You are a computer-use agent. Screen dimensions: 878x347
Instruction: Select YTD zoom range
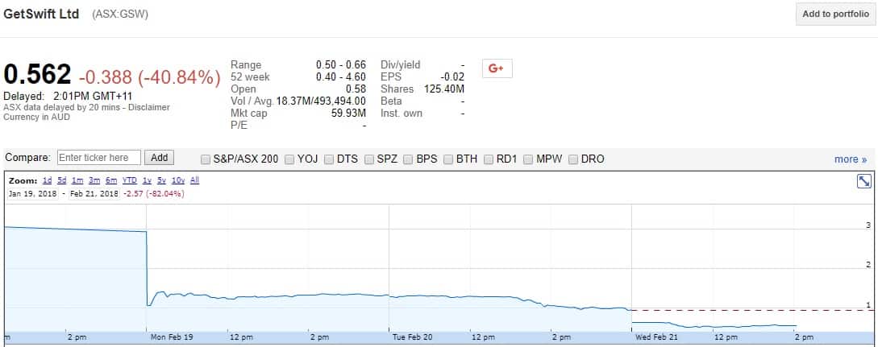(129, 181)
